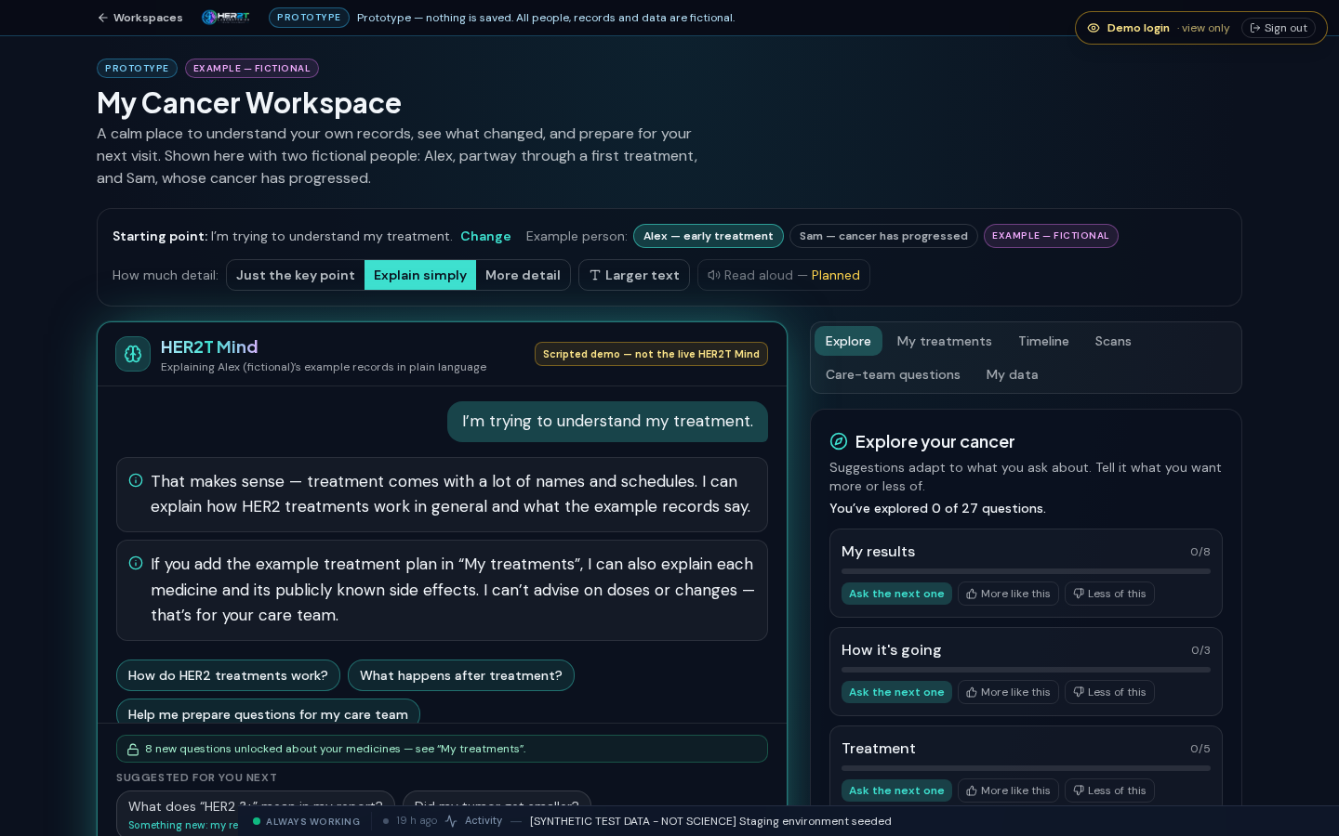Click 'Less of this' under My results
The width and height of the screenshot is (1339, 836).
pyautogui.click(x=1109, y=594)
